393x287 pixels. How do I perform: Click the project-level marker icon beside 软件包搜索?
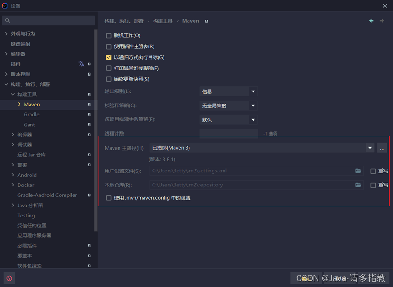click(x=89, y=266)
